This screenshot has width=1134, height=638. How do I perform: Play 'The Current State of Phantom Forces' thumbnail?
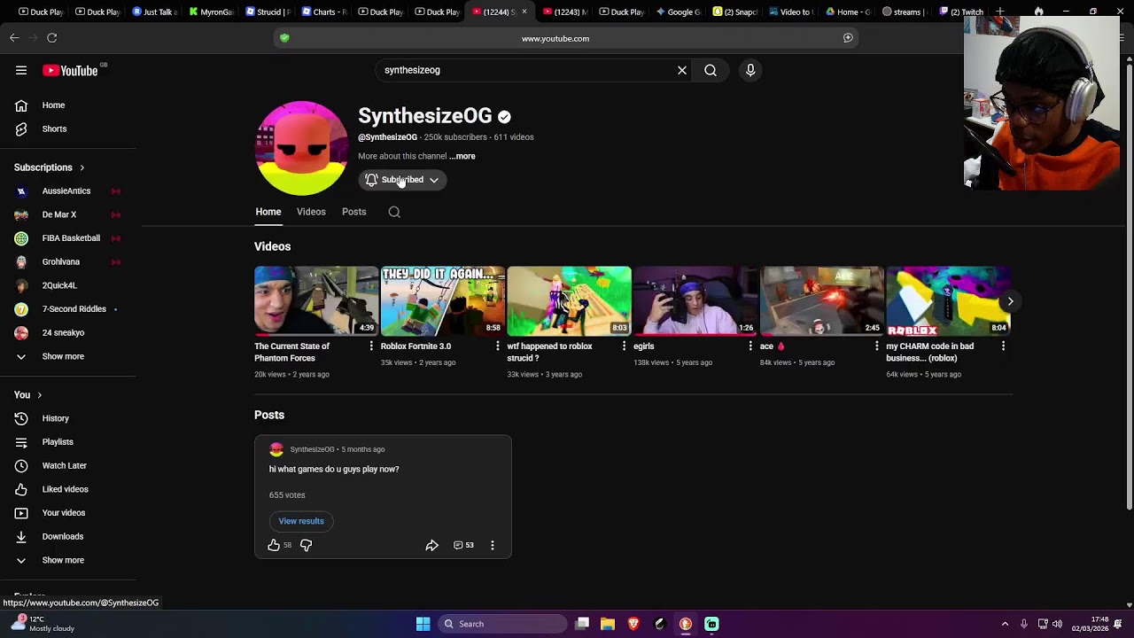316,300
